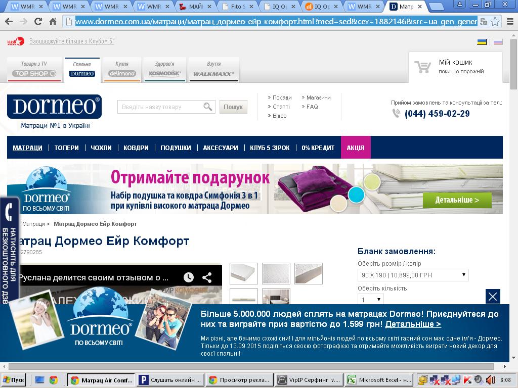518x388 pixels.
Task: Open the free call phone side tab
Action: pos(9,251)
